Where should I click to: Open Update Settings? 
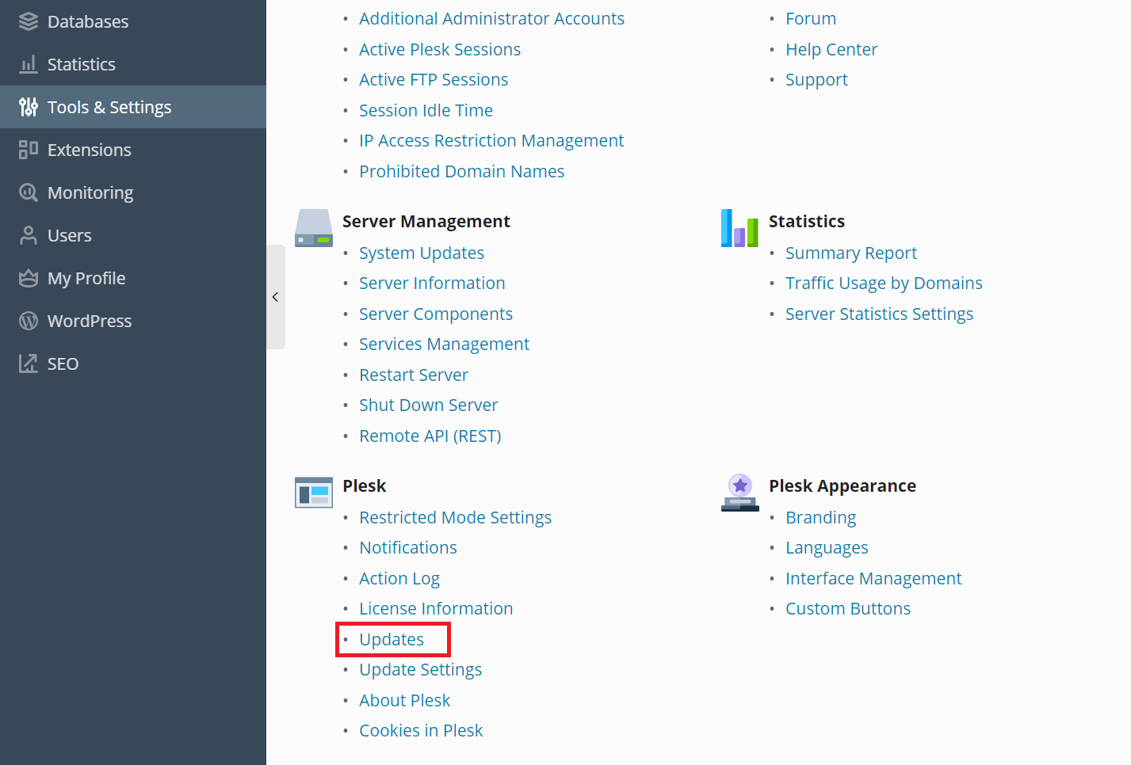click(x=420, y=669)
